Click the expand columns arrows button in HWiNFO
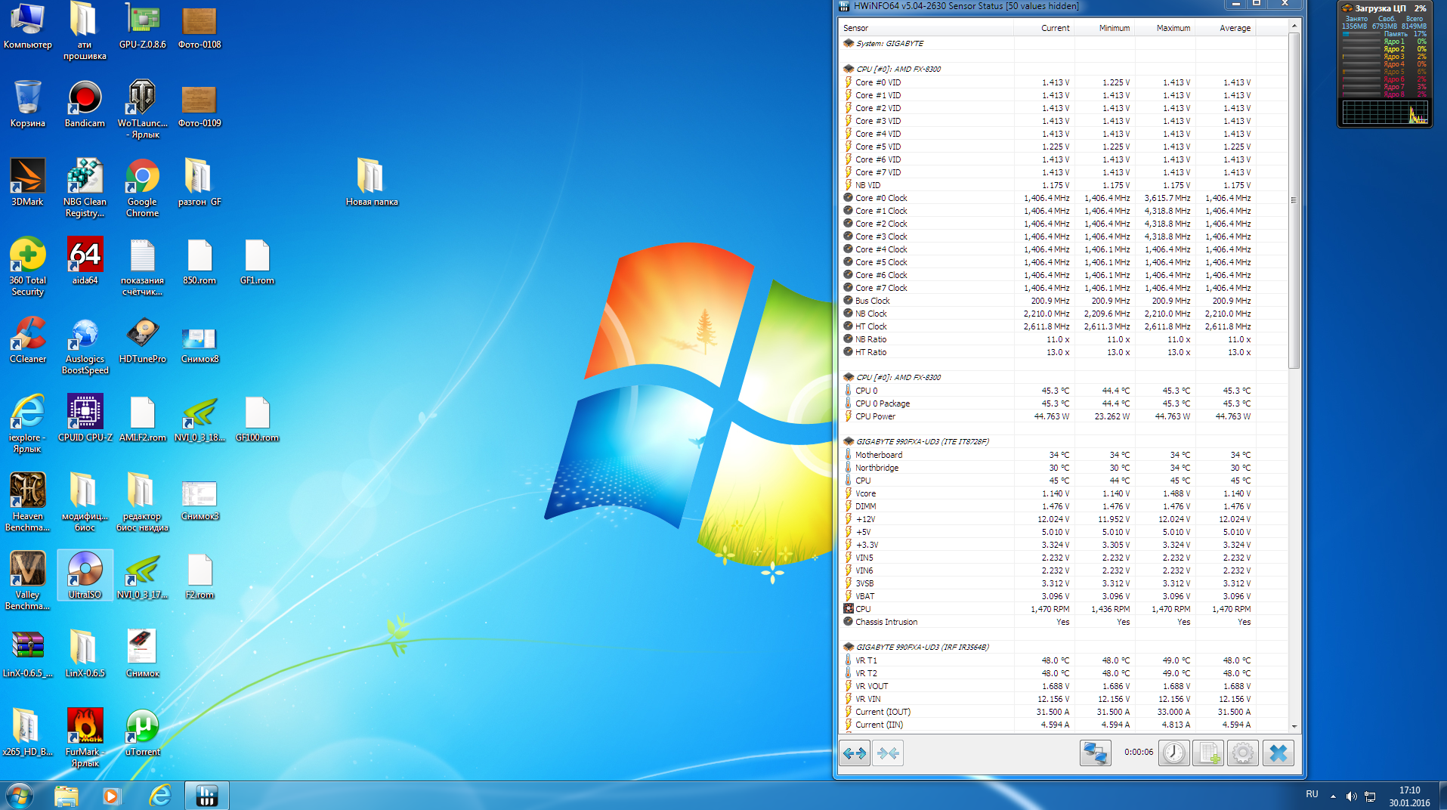 (x=855, y=753)
